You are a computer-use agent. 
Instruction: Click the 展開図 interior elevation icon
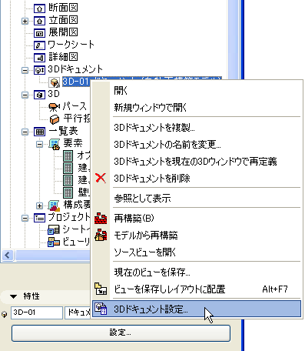pos(39,33)
